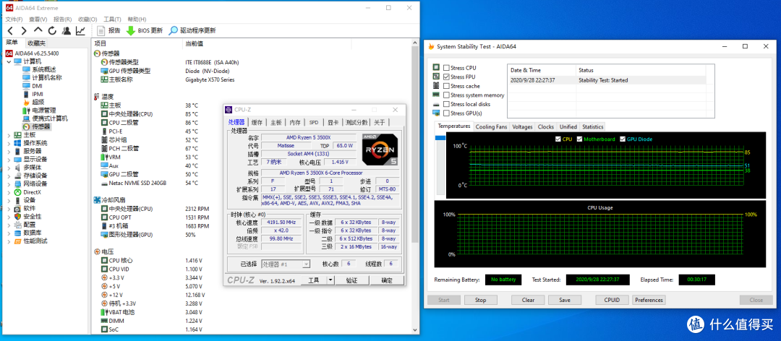
Task: Expand the 显示设备 tree node
Action: 9,159
